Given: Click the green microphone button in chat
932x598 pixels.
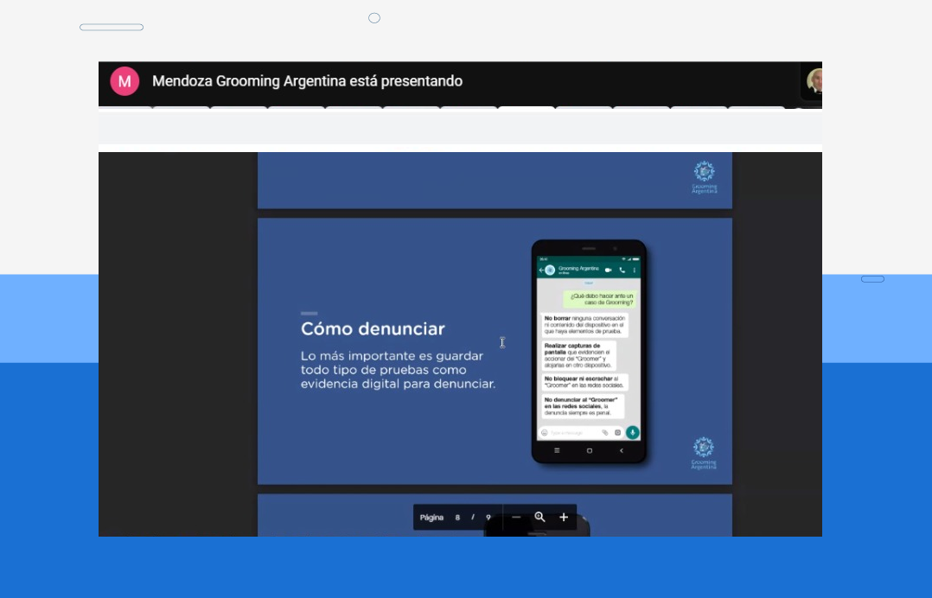Looking at the screenshot, I should tap(633, 432).
